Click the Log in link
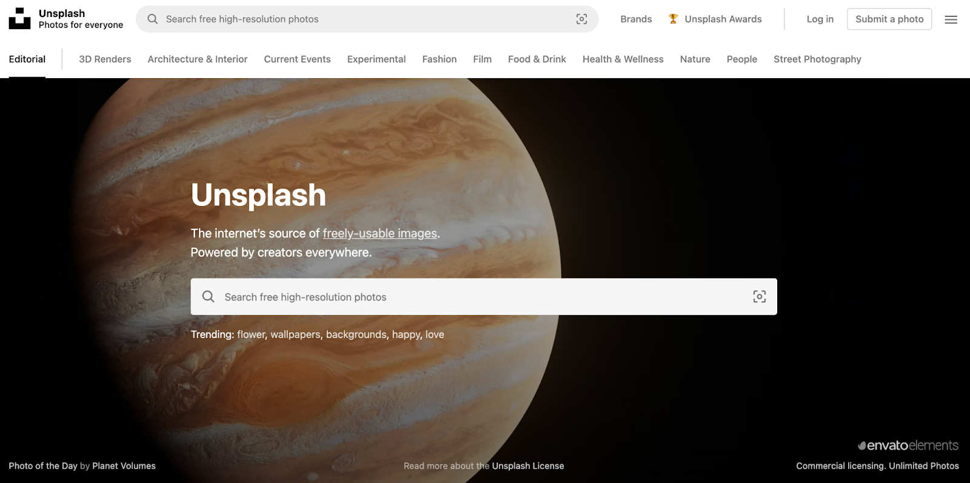Image resolution: width=970 pixels, height=483 pixels. click(x=820, y=19)
